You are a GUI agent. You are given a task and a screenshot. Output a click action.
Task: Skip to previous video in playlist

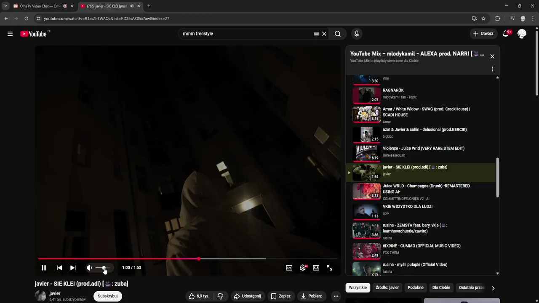point(59,268)
